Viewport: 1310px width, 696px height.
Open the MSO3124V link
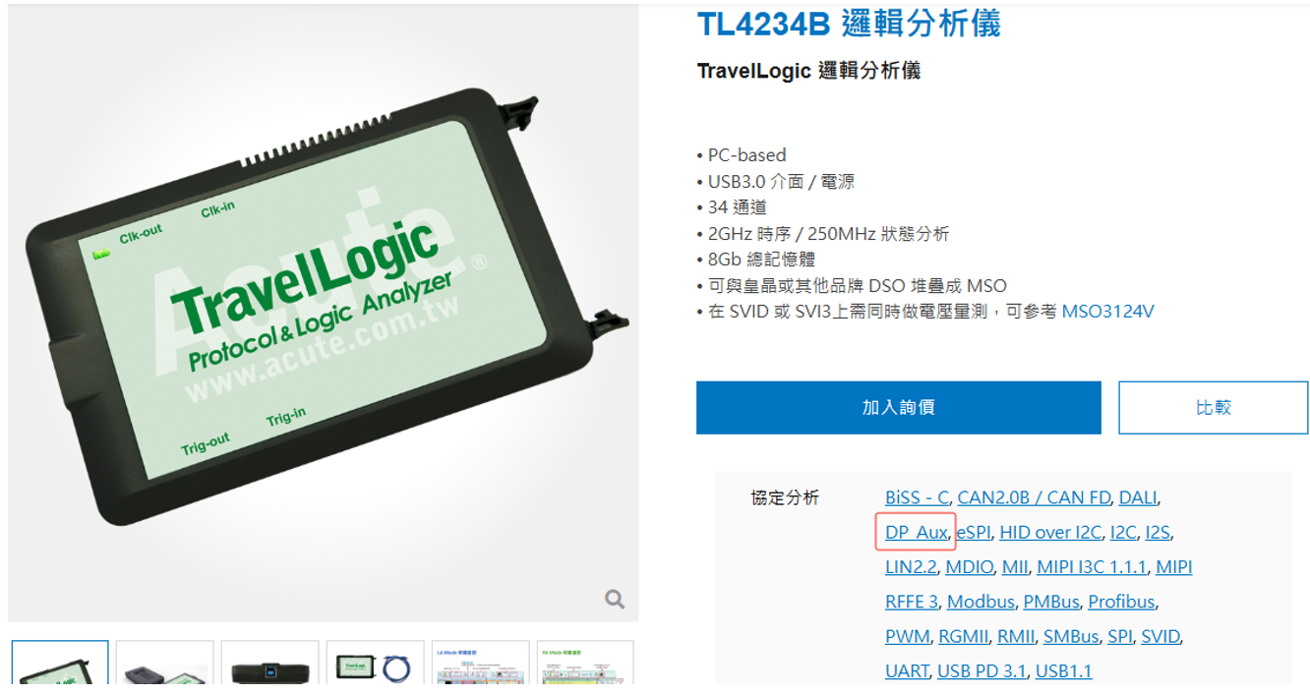(x=1107, y=312)
